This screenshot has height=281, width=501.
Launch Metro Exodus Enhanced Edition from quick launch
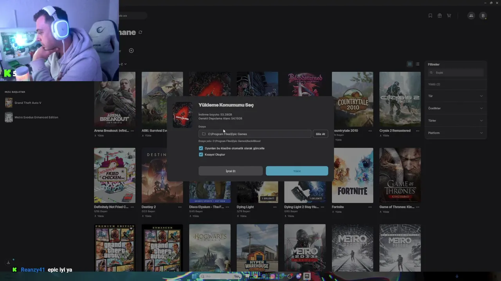[x=36, y=117]
